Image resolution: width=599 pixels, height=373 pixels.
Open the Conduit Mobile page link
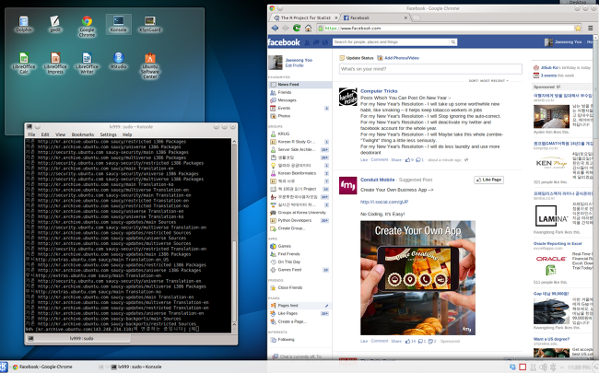[378, 180]
